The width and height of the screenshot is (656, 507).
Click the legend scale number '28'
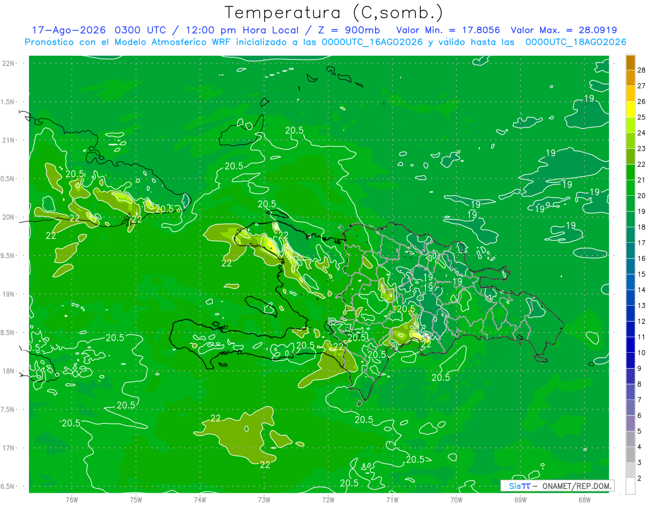tap(642, 70)
